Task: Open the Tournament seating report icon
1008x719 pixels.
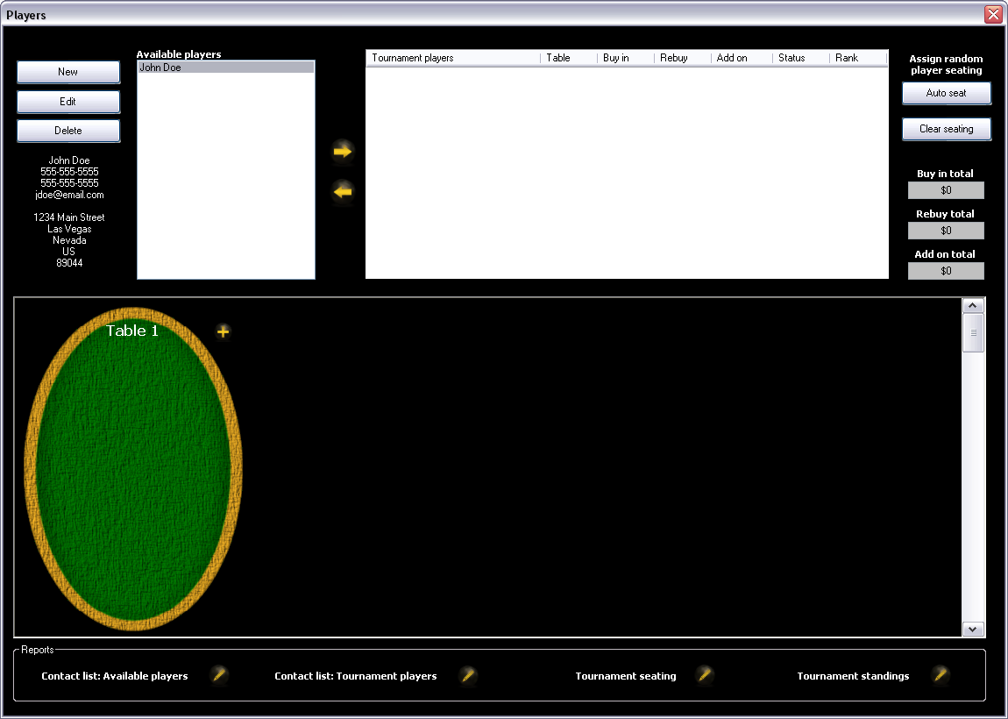Action: point(705,675)
